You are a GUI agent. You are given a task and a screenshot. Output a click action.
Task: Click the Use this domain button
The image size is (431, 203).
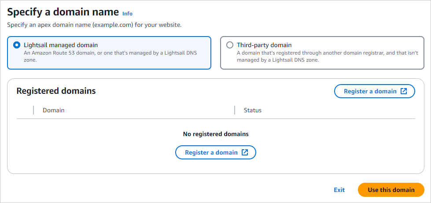(x=391, y=190)
